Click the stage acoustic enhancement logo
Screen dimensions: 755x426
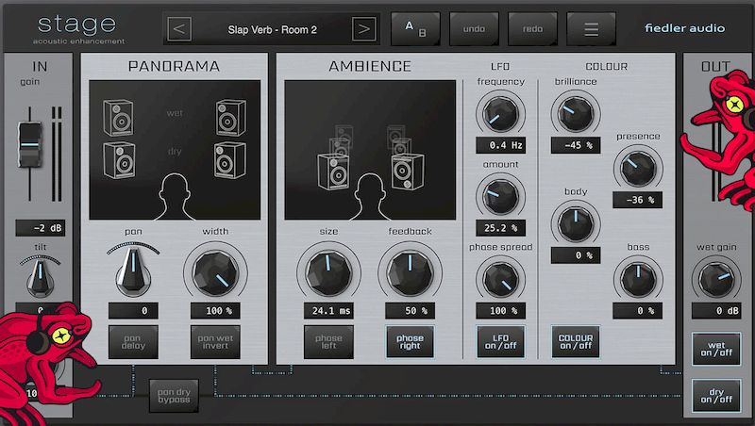[78, 30]
